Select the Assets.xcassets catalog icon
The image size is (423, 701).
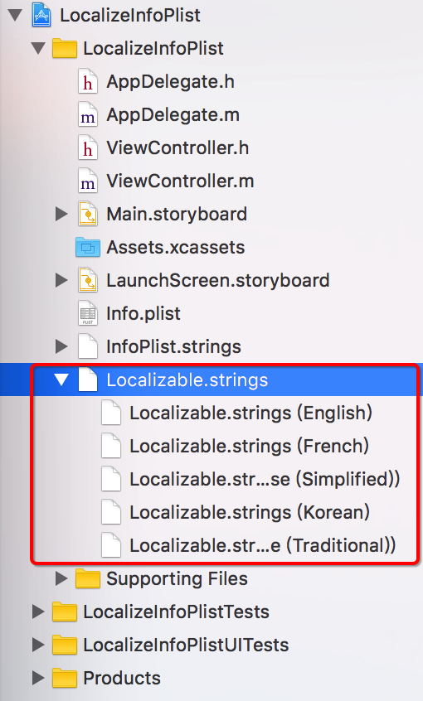[x=88, y=247]
